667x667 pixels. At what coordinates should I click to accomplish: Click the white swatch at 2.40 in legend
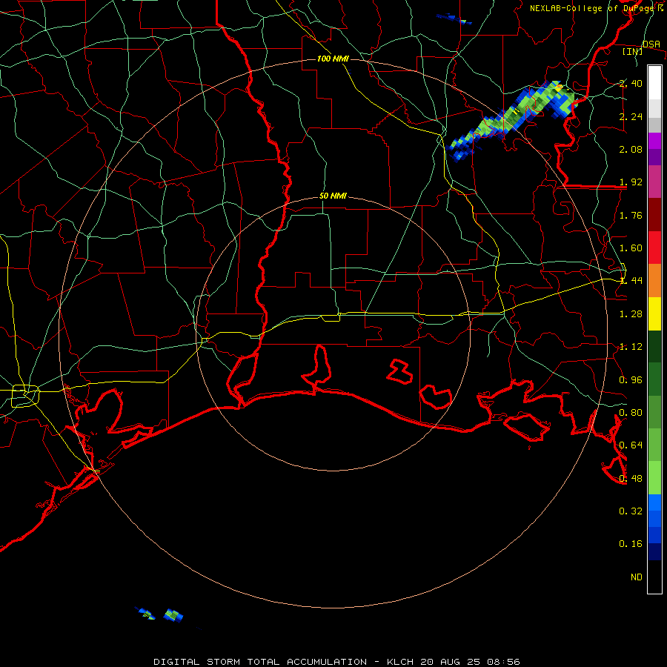click(654, 82)
